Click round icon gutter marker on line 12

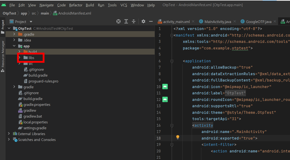(165, 100)
